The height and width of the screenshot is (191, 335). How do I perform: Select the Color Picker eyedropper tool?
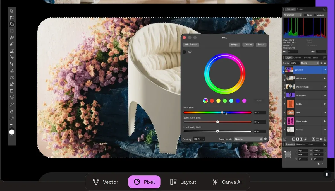pyautogui.click(x=12, y=104)
